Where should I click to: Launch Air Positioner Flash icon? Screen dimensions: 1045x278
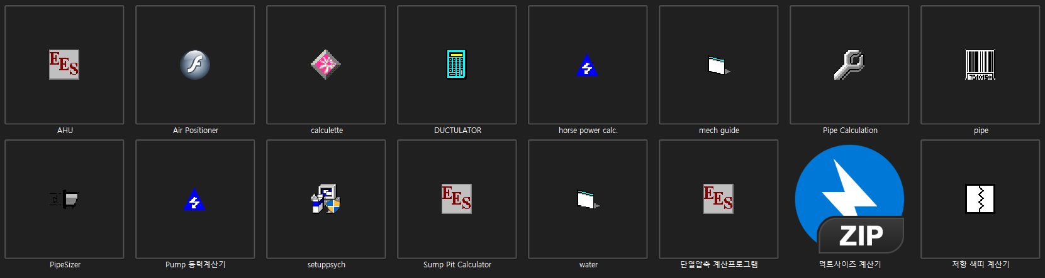click(195, 65)
